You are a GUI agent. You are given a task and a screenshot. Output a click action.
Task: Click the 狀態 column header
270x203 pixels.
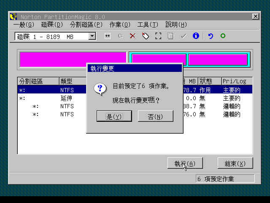coord(209,81)
